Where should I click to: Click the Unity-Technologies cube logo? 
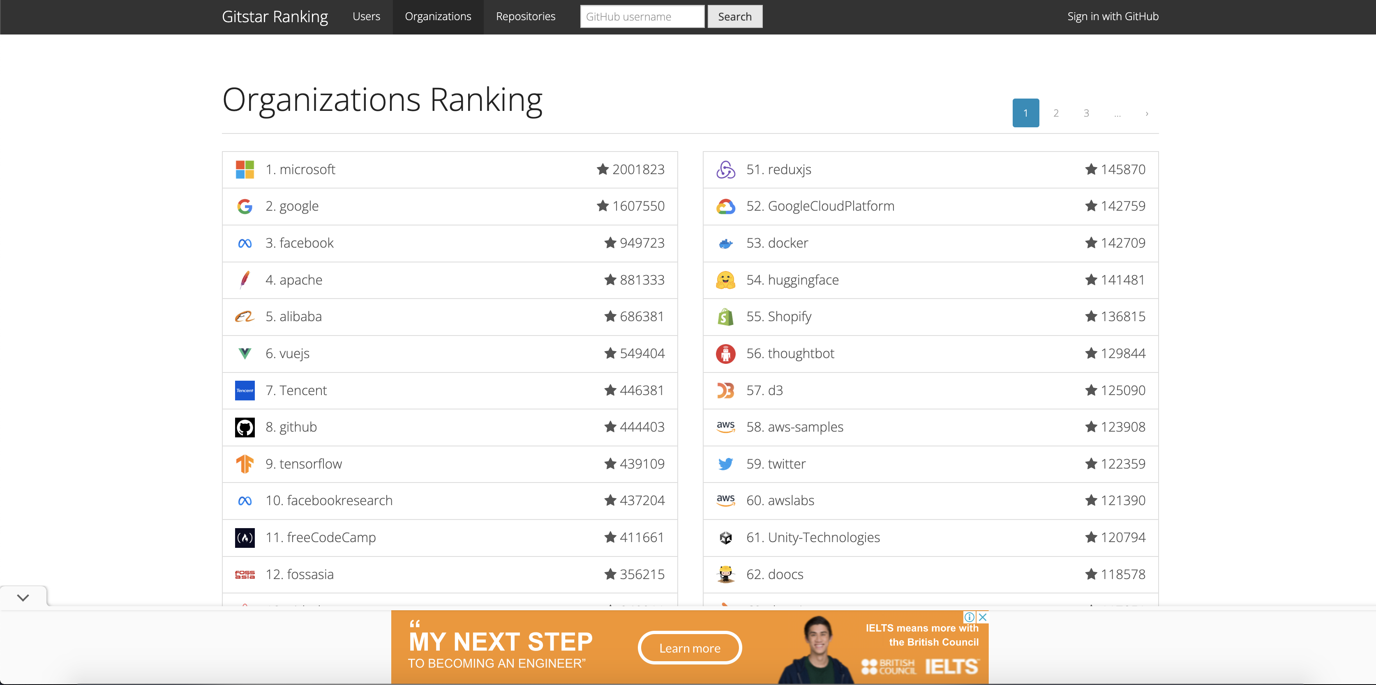[x=725, y=538]
